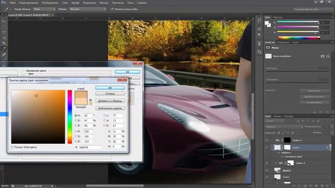This screenshot has width=335, height=188.
Task: Select the S saturation radio button
Action: click(76, 121)
